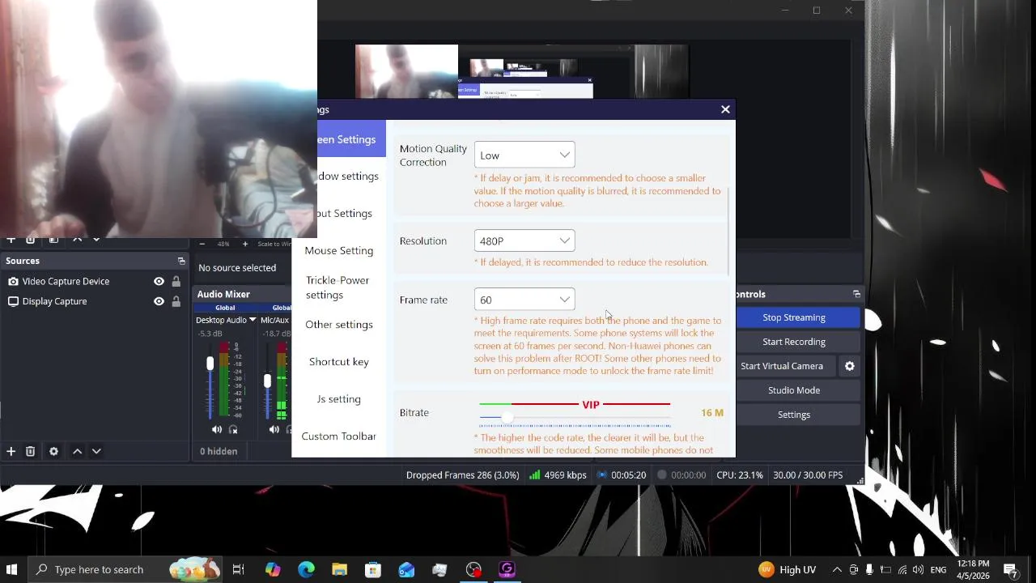
Task: Open Outlook from the taskbar
Action: click(406, 569)
